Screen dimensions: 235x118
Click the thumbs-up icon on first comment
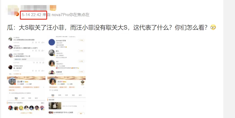[x=43, y=43]
